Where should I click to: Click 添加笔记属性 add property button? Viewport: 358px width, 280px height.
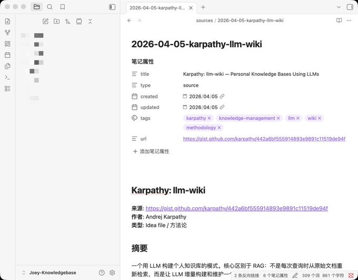151,151
